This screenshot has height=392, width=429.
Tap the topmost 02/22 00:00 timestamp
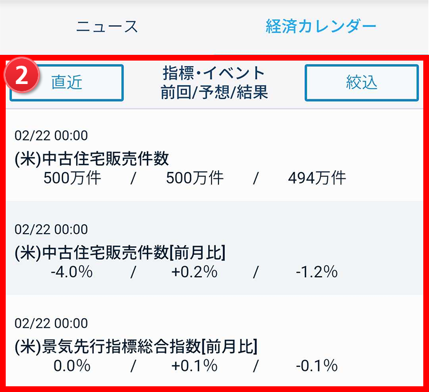pyautogui.click(x=51, y=136)
